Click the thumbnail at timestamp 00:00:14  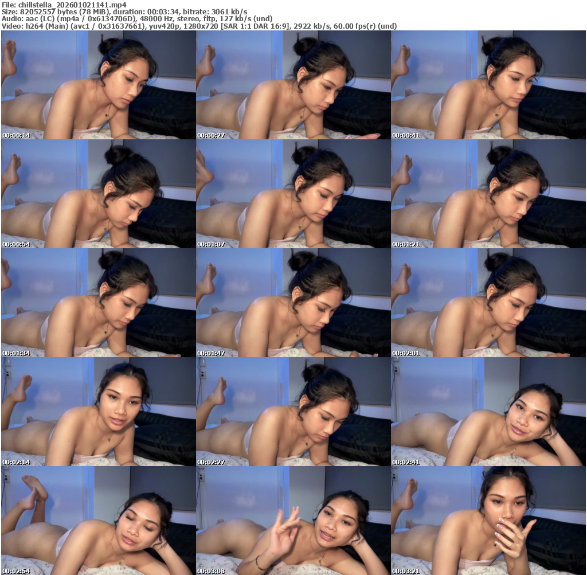pyautogui.click(x=98, y=85)
